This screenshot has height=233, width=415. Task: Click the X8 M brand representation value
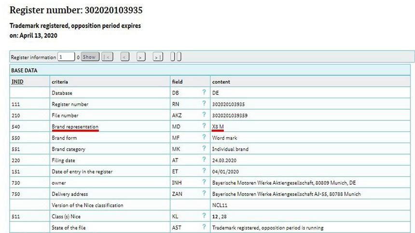click(218, 127)
